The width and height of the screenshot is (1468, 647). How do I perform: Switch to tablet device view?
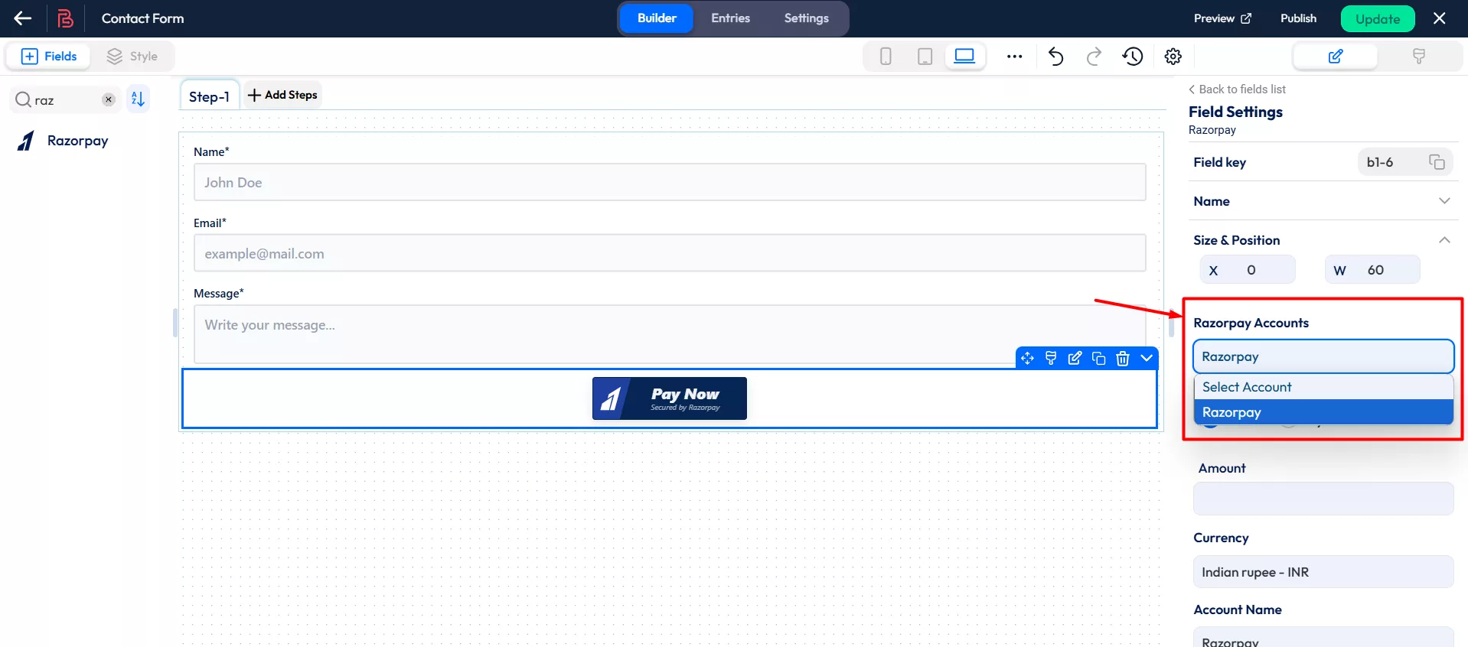coord(925,57)
